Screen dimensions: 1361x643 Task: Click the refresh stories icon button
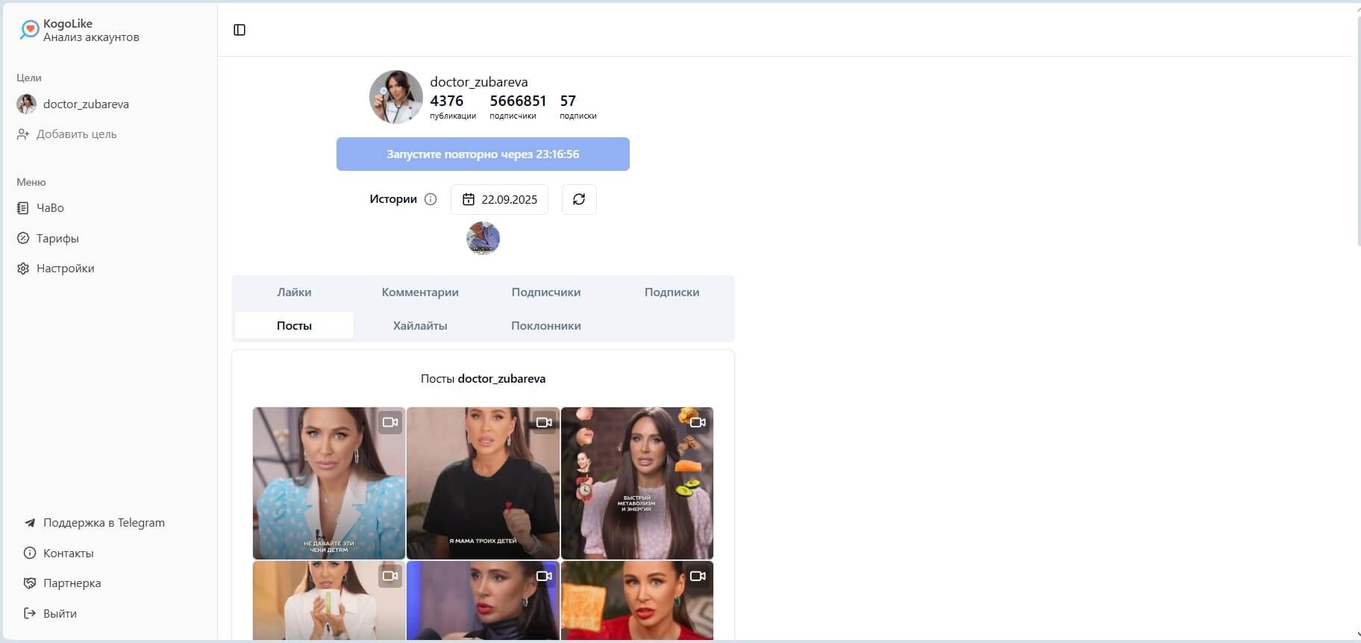point(579,199)
